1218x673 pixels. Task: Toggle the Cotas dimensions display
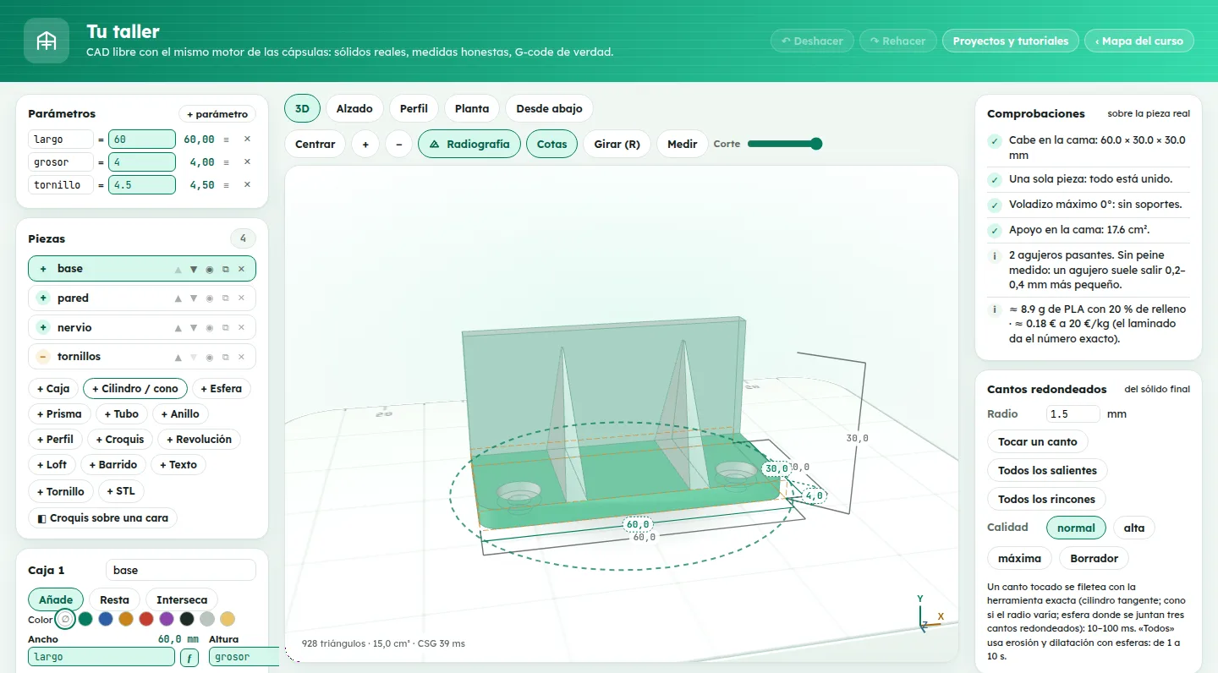coord(551,144)
